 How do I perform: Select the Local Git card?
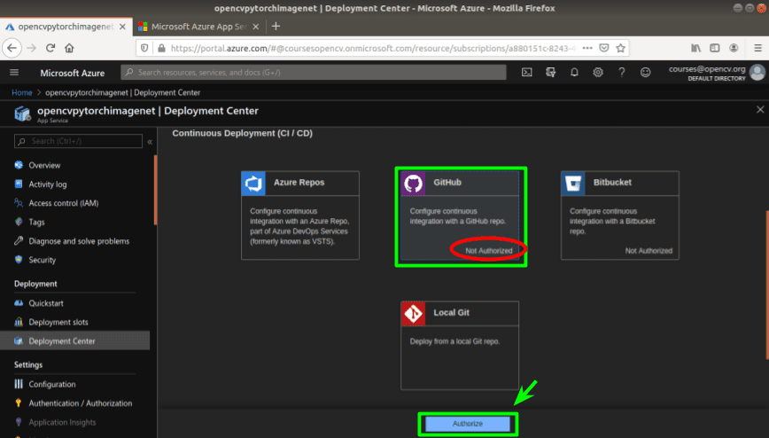pyautogui.click(x=460, y=346)
